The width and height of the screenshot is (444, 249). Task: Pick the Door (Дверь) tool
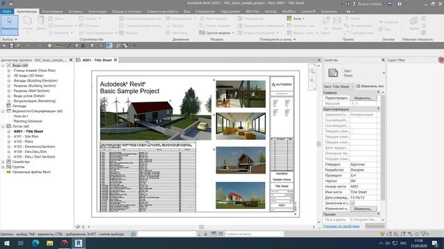coord(41,23)
